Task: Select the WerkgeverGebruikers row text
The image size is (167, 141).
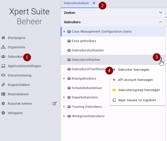Action: tap(88, 116)
